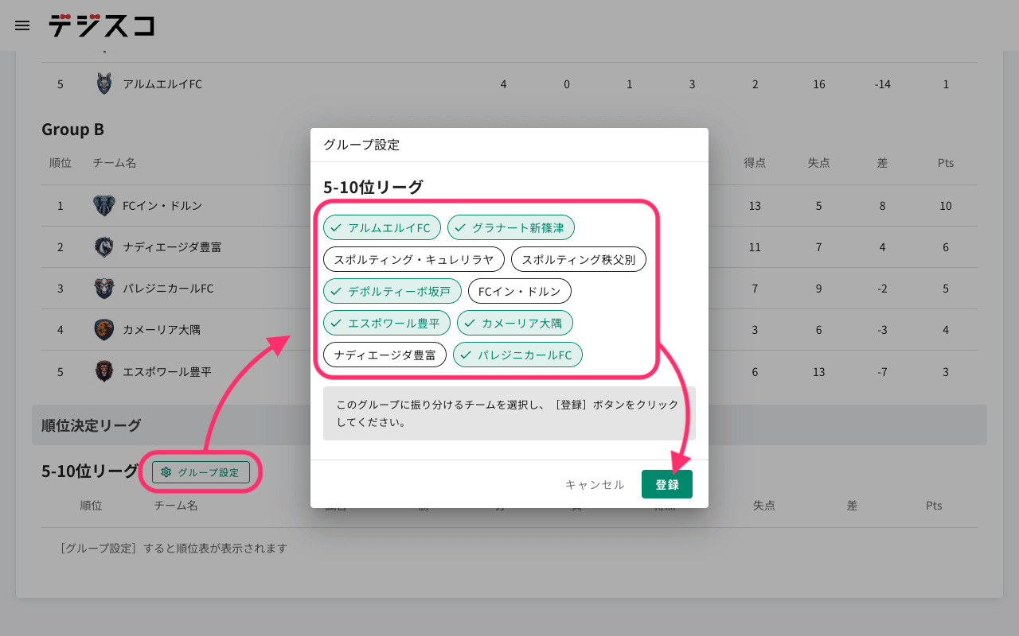Deselect the カメーリア大隅 chip in dialog
This screenshot has width=1019, height=636.
tap(514, 323)
